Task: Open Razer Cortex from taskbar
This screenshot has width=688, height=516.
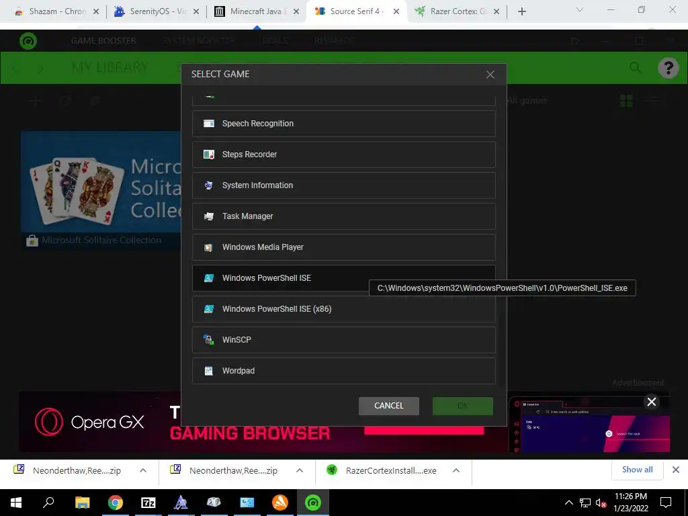Action: [313, 503]
